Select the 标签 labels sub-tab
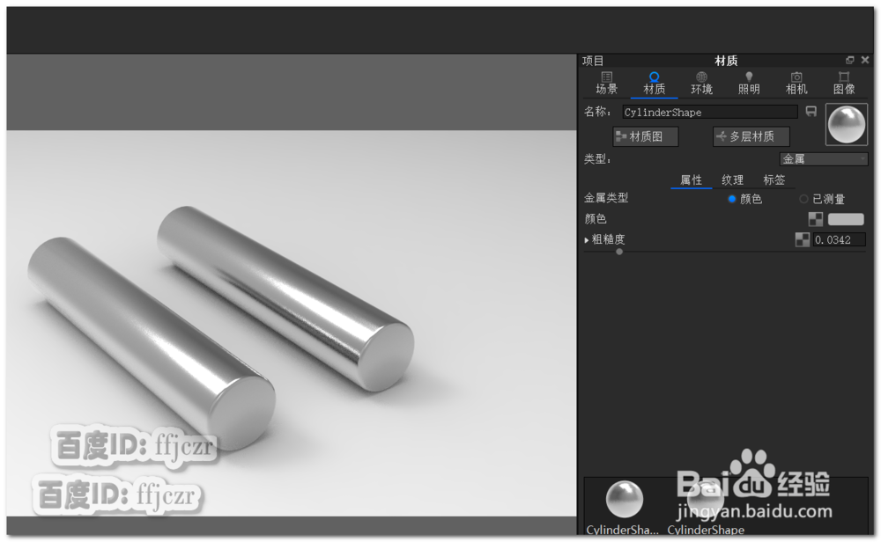This screenshot has height=542, width=881. pyautogui.click(x=774, y=180)
